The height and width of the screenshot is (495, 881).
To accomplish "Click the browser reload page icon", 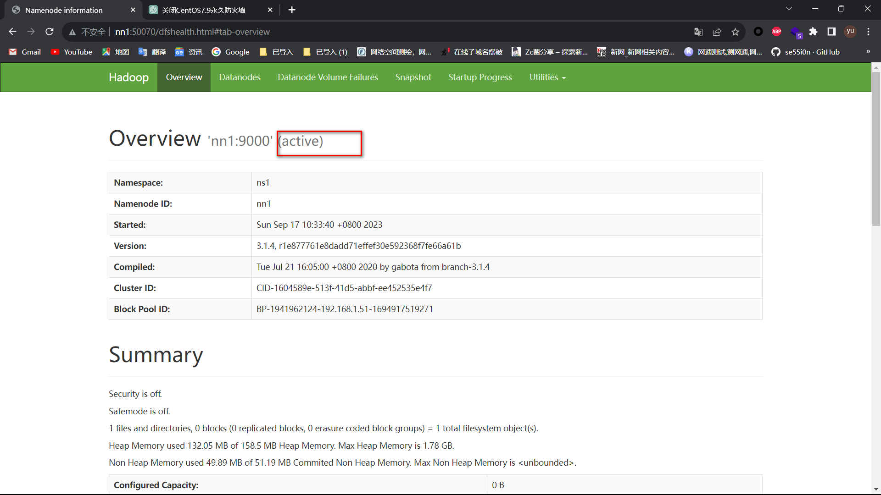I will point(50,32).
